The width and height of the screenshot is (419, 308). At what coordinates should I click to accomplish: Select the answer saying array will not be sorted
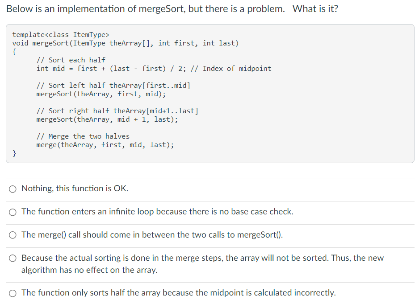[x=13, y=258]
